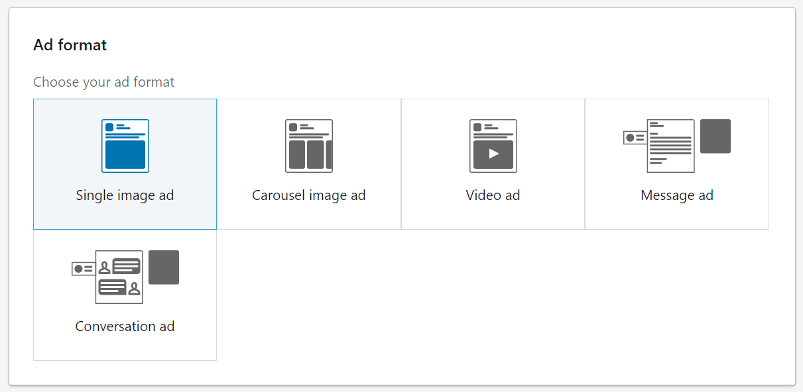Screen dimensions: 803x392
Task: Select the Single image ad icon
Action: point(125,146)
